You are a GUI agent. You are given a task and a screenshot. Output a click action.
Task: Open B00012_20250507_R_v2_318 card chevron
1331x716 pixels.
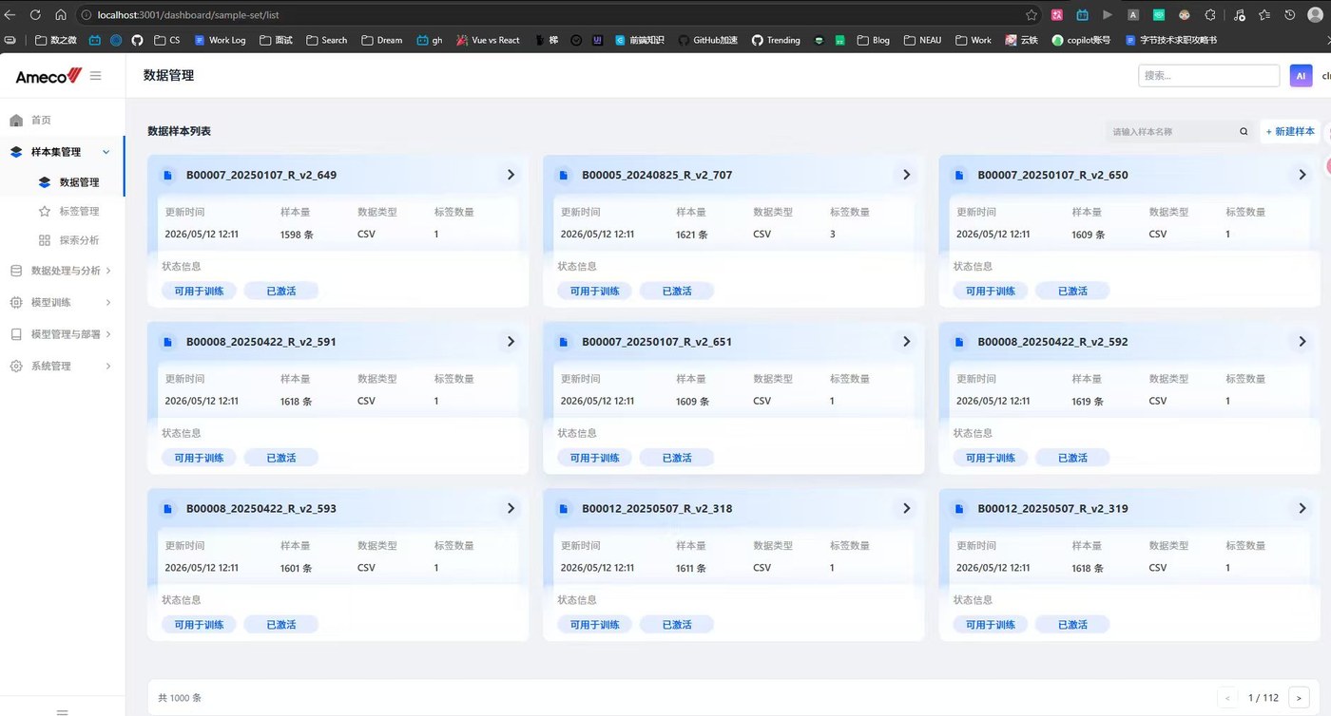point(906,509)
